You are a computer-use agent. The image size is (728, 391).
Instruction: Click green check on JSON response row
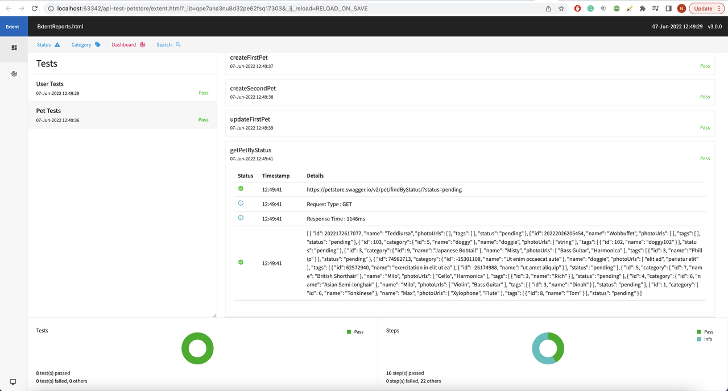pos(241,262)
